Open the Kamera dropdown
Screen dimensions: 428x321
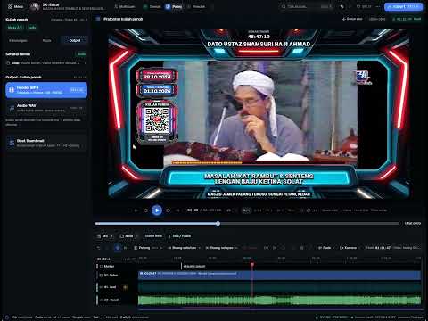(350, 248)
